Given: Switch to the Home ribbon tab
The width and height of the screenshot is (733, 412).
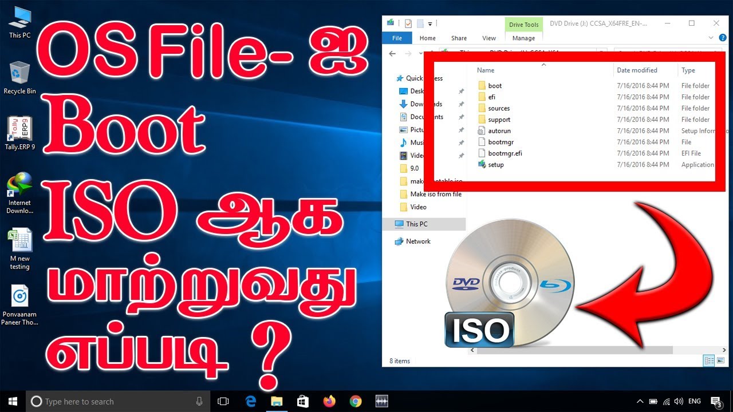Looking at the screenshot, I should pyautogui.click(x=427, y=38).
